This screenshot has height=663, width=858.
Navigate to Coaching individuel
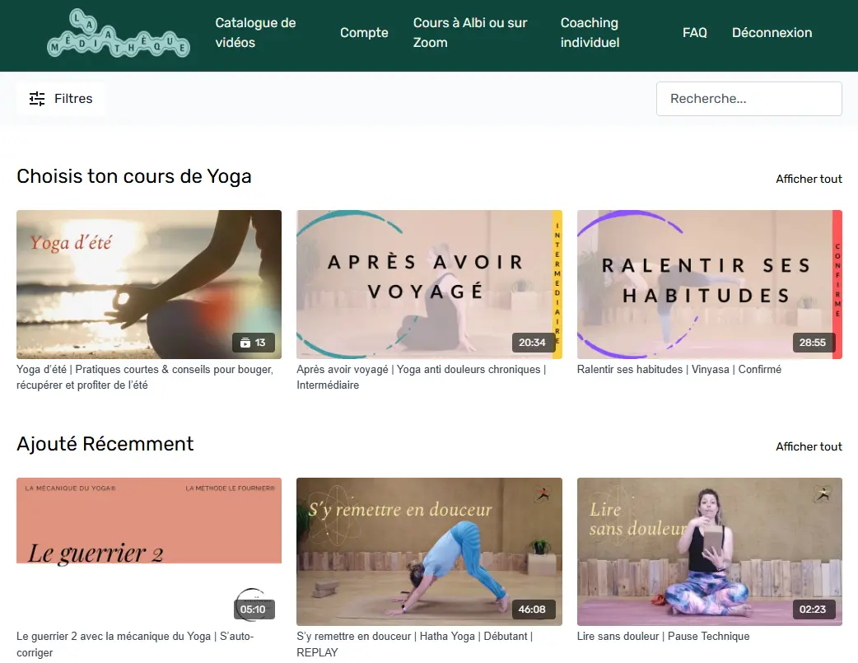coord(590,32)
